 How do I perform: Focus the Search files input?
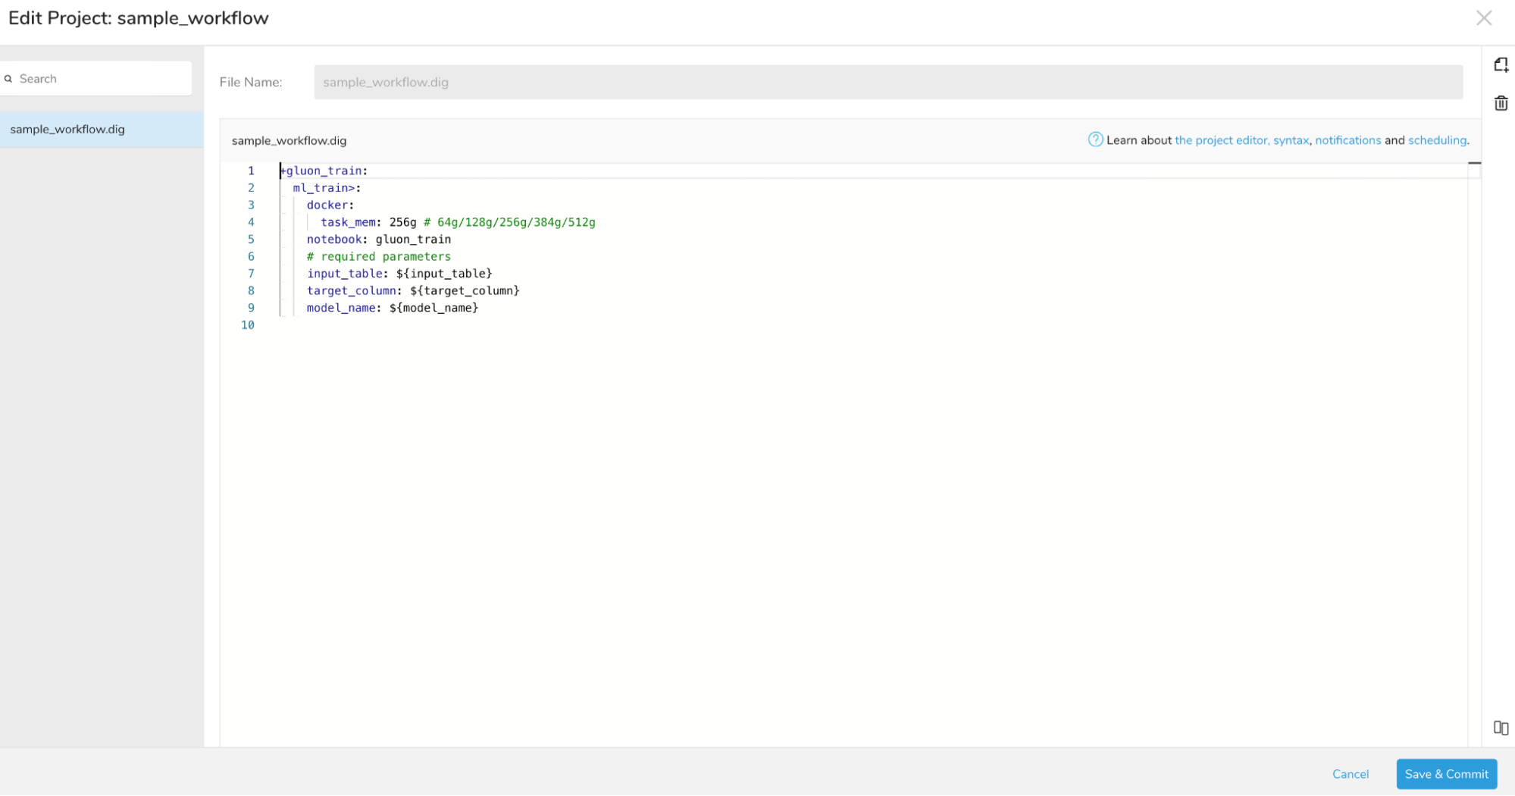point(102,79)
